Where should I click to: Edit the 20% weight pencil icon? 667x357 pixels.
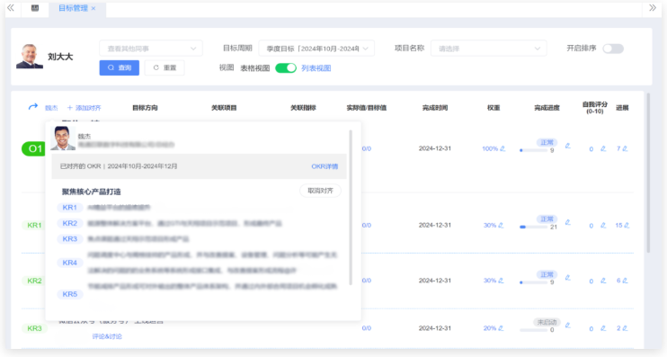[501, 328]
